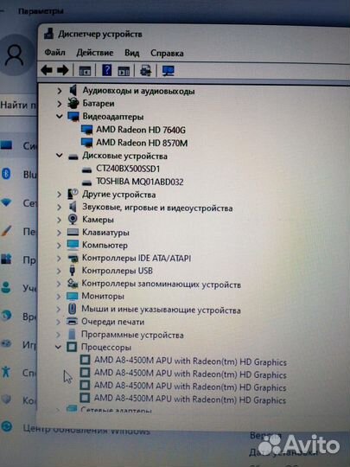Click the Батареи battery icon
350x467 pixels.
tap(73, 104)
